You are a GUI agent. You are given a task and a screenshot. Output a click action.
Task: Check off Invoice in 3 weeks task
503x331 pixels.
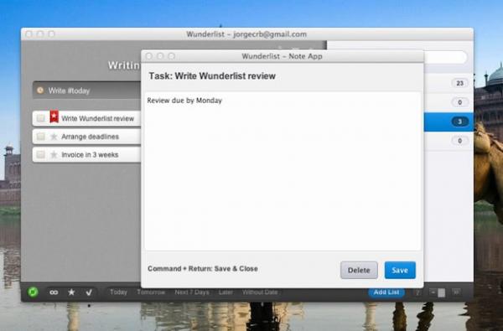(x=41, y=154)
